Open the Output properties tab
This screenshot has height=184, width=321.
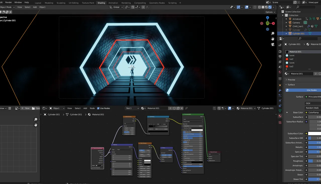[280, 57]
